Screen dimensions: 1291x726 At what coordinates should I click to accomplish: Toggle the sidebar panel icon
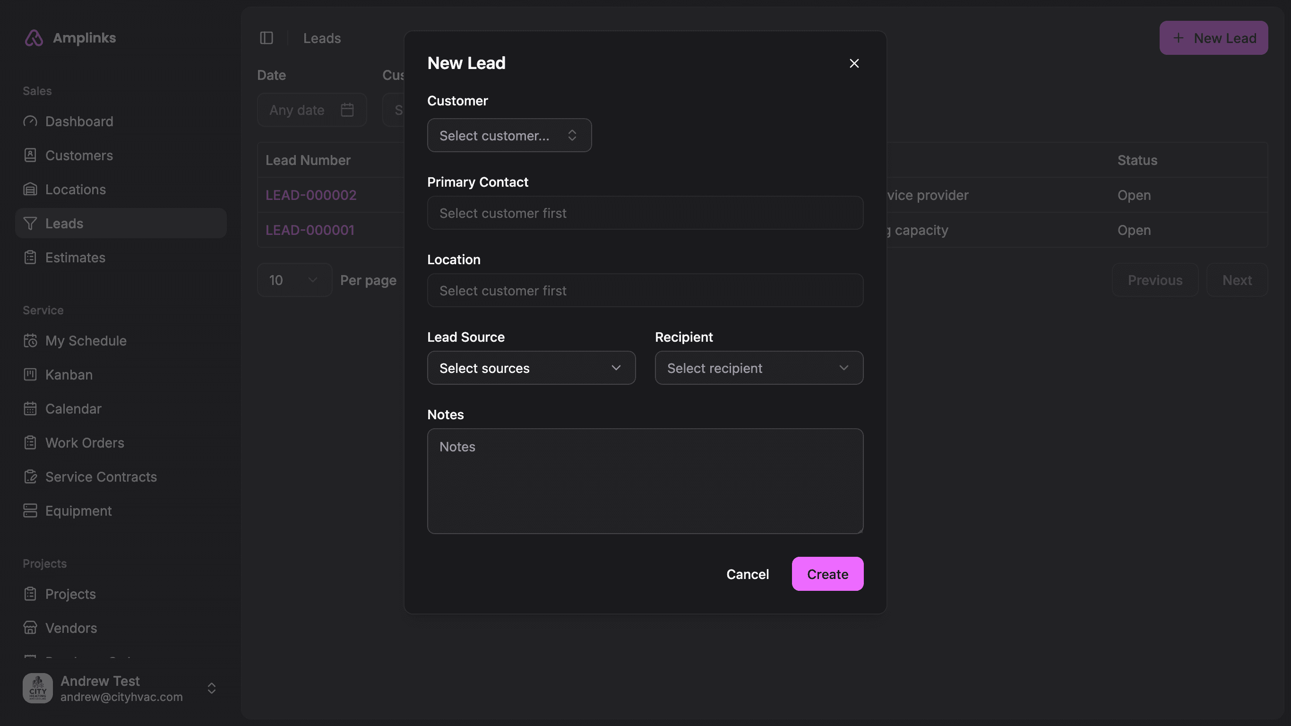tap(266, 38)
